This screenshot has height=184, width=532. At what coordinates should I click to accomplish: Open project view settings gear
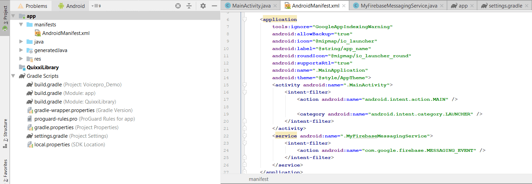point(203,6)
